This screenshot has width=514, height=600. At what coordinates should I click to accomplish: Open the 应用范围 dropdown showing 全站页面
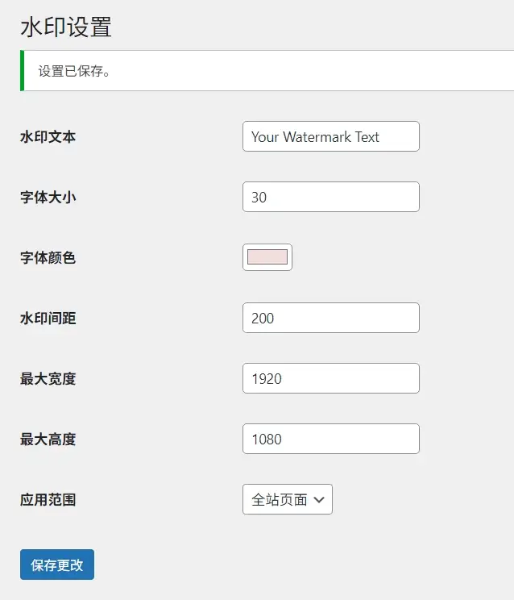pyautogui.click(x=287, y=499)
